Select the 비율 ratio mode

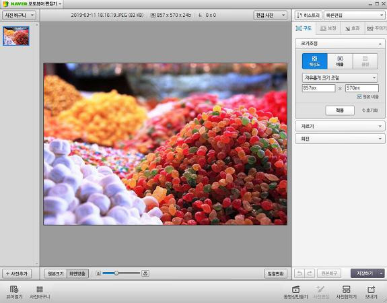340,61
